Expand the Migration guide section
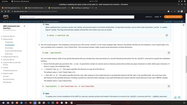Screen dimensions: 187x105 pos(2,73)
